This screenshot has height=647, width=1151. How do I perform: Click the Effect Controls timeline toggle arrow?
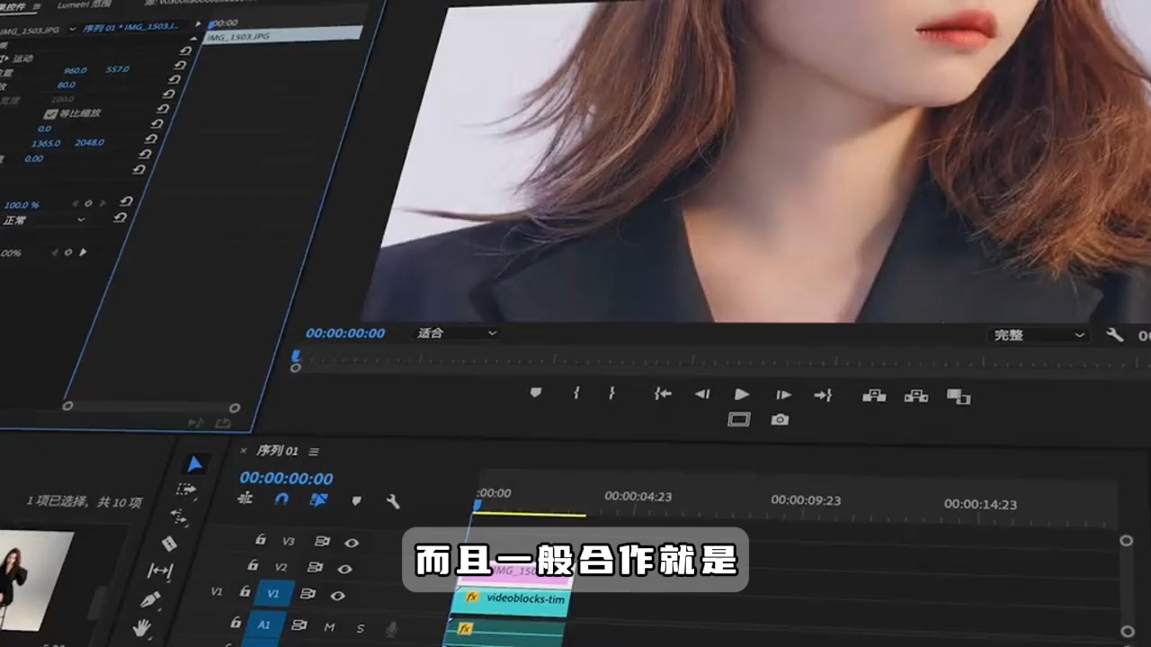pos(198,24)
